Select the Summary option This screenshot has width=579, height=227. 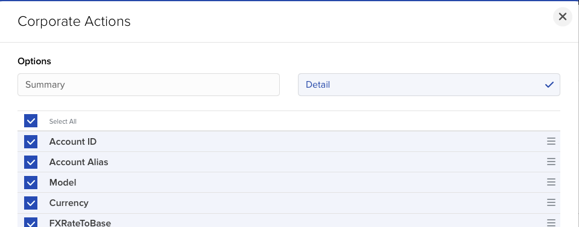click(x=148, y=85)
